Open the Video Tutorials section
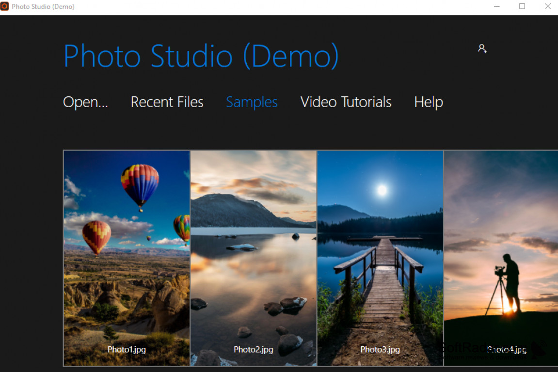This screenshot has width=558, height=372. (x=346, y=102)
